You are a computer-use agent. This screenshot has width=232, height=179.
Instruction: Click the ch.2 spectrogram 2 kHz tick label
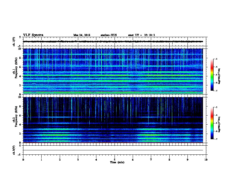21,134
